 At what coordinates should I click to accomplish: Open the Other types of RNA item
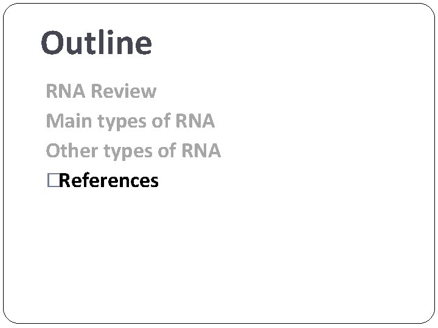click(133, 150)
